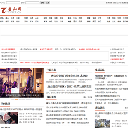Open the 财经 navigation category
The height and width of the screenshot is (128, 128).
coord(26,18)
